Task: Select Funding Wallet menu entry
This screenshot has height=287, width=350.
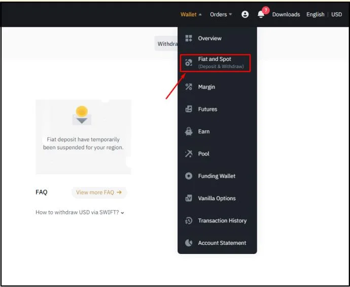Action: click(x=217, y=176)
